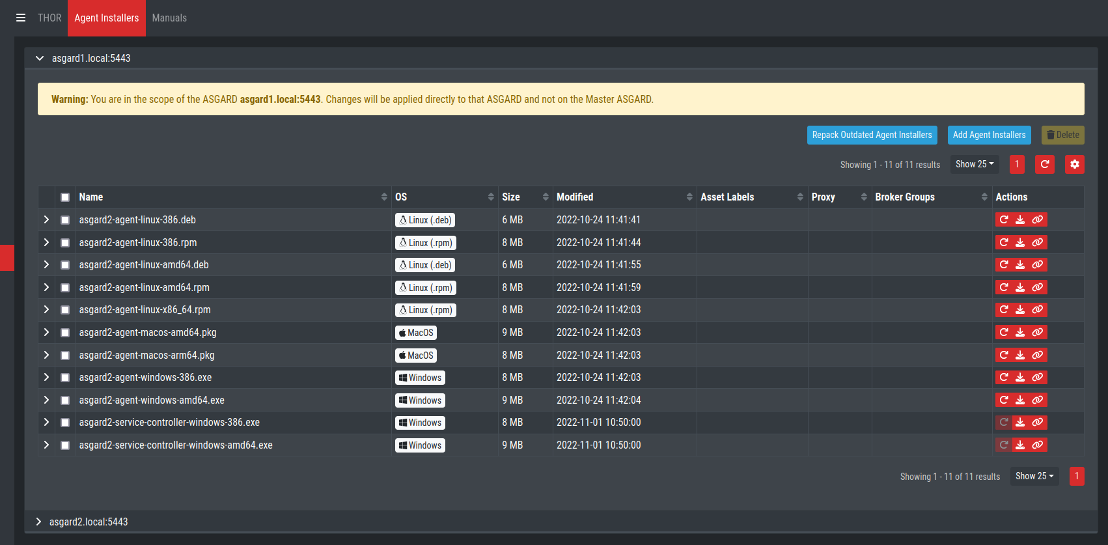Copy download link for asgard2-agent-linux-386.deb

click(1038, 220)
